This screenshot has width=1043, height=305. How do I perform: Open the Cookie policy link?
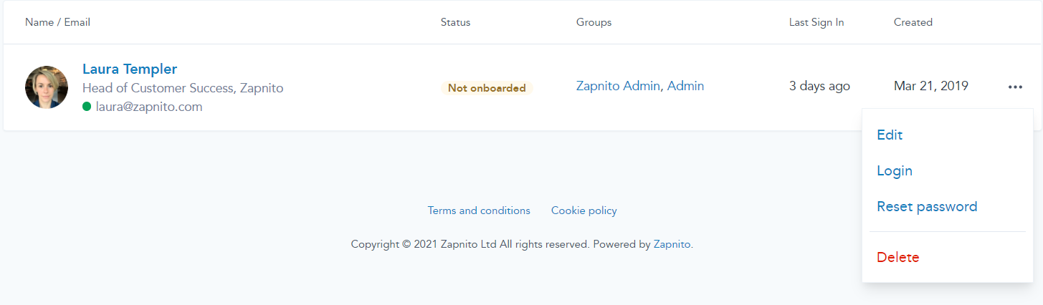[x=584, y=210]
